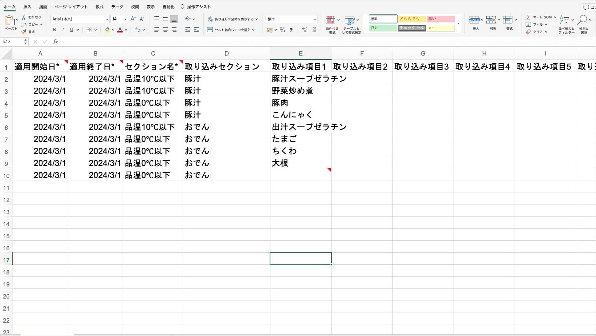
Task: Toggle center horizontal alignment
Action: (165, 30)
